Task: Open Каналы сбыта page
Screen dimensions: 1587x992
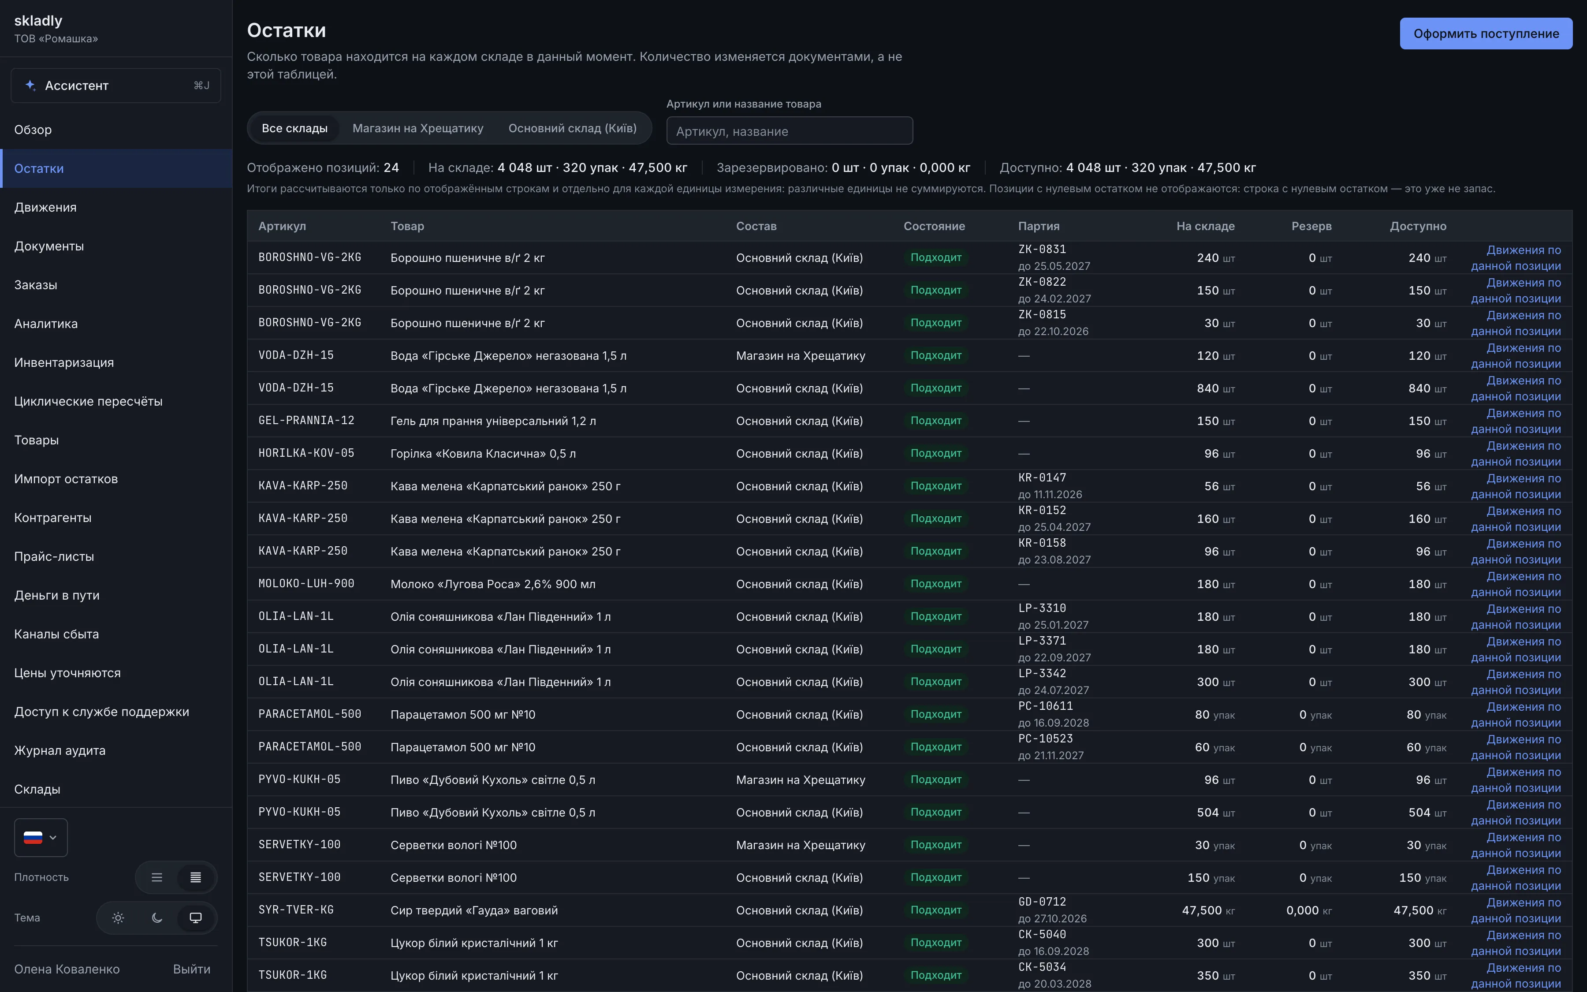Action: pos(116,634)
